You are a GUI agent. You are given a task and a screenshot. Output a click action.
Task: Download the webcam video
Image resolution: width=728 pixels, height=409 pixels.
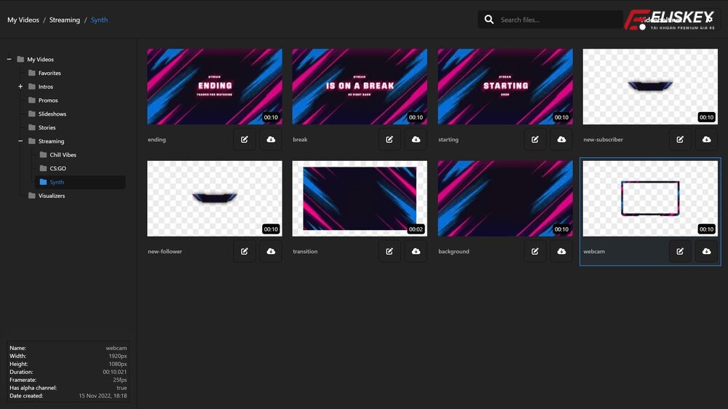pyautogui.click(x=706, y=251)
